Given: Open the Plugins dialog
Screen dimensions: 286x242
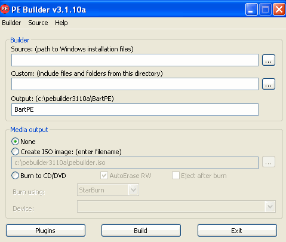Looking at the screenshot, I should coord(45,231).
